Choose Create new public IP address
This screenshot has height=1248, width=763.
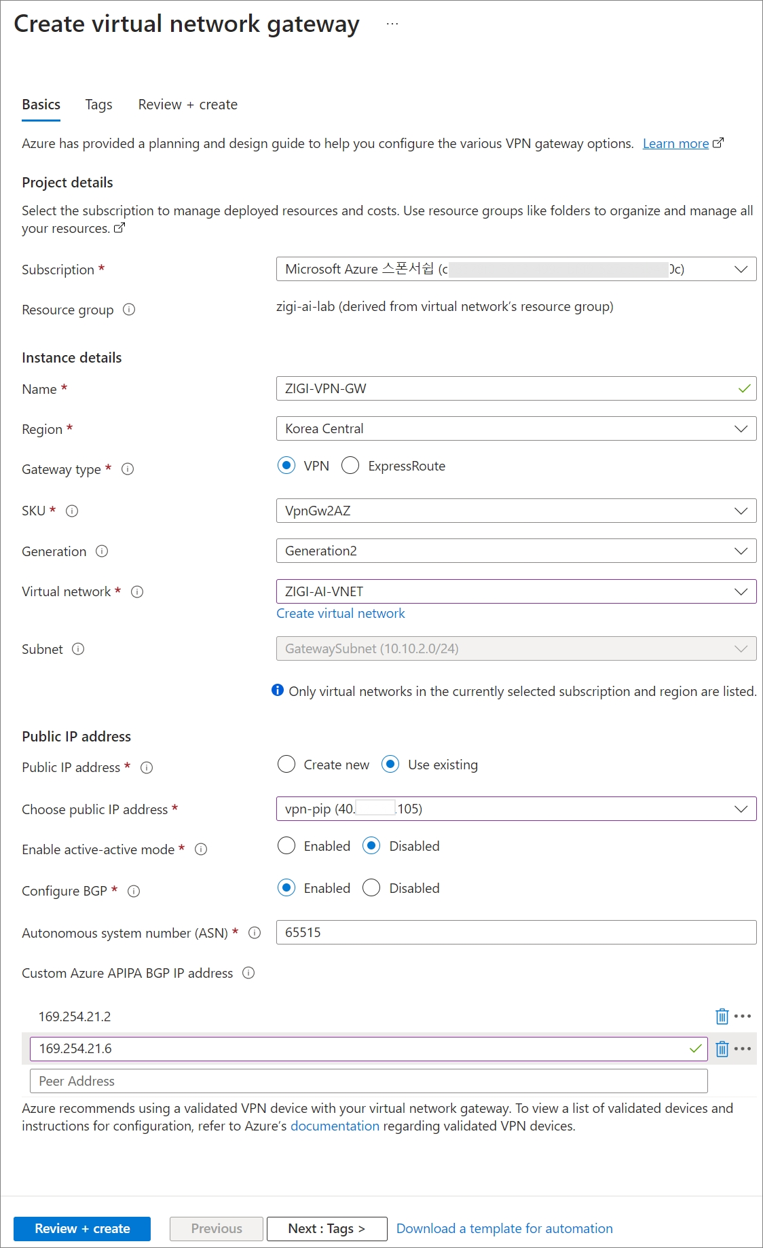coord(286,765)
